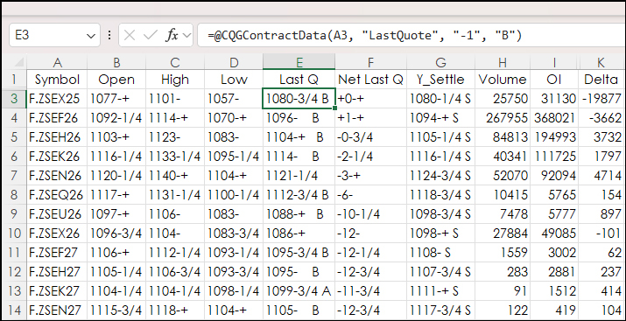Select the F.ZSEN26 symbol cell
The image size is (626, 321).
(x=57, y=176)
